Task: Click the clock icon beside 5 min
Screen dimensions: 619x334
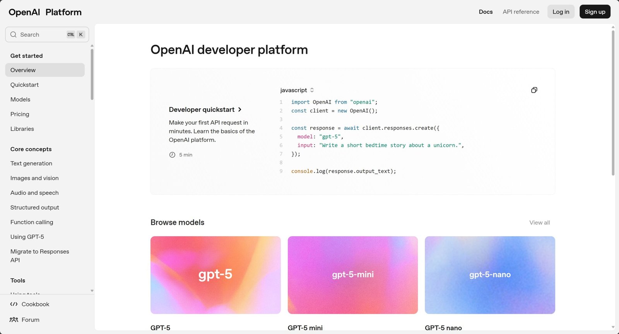Action: (172, 155)
